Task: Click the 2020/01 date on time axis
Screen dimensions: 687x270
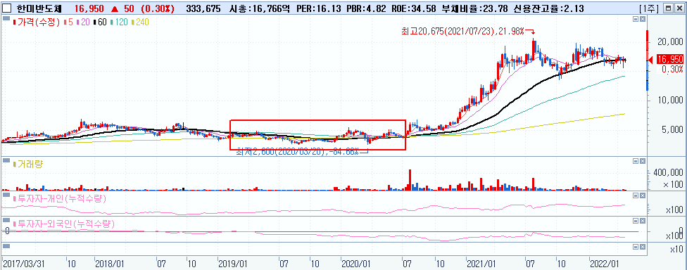Action: pyautogui.click(x=356, y=264)
